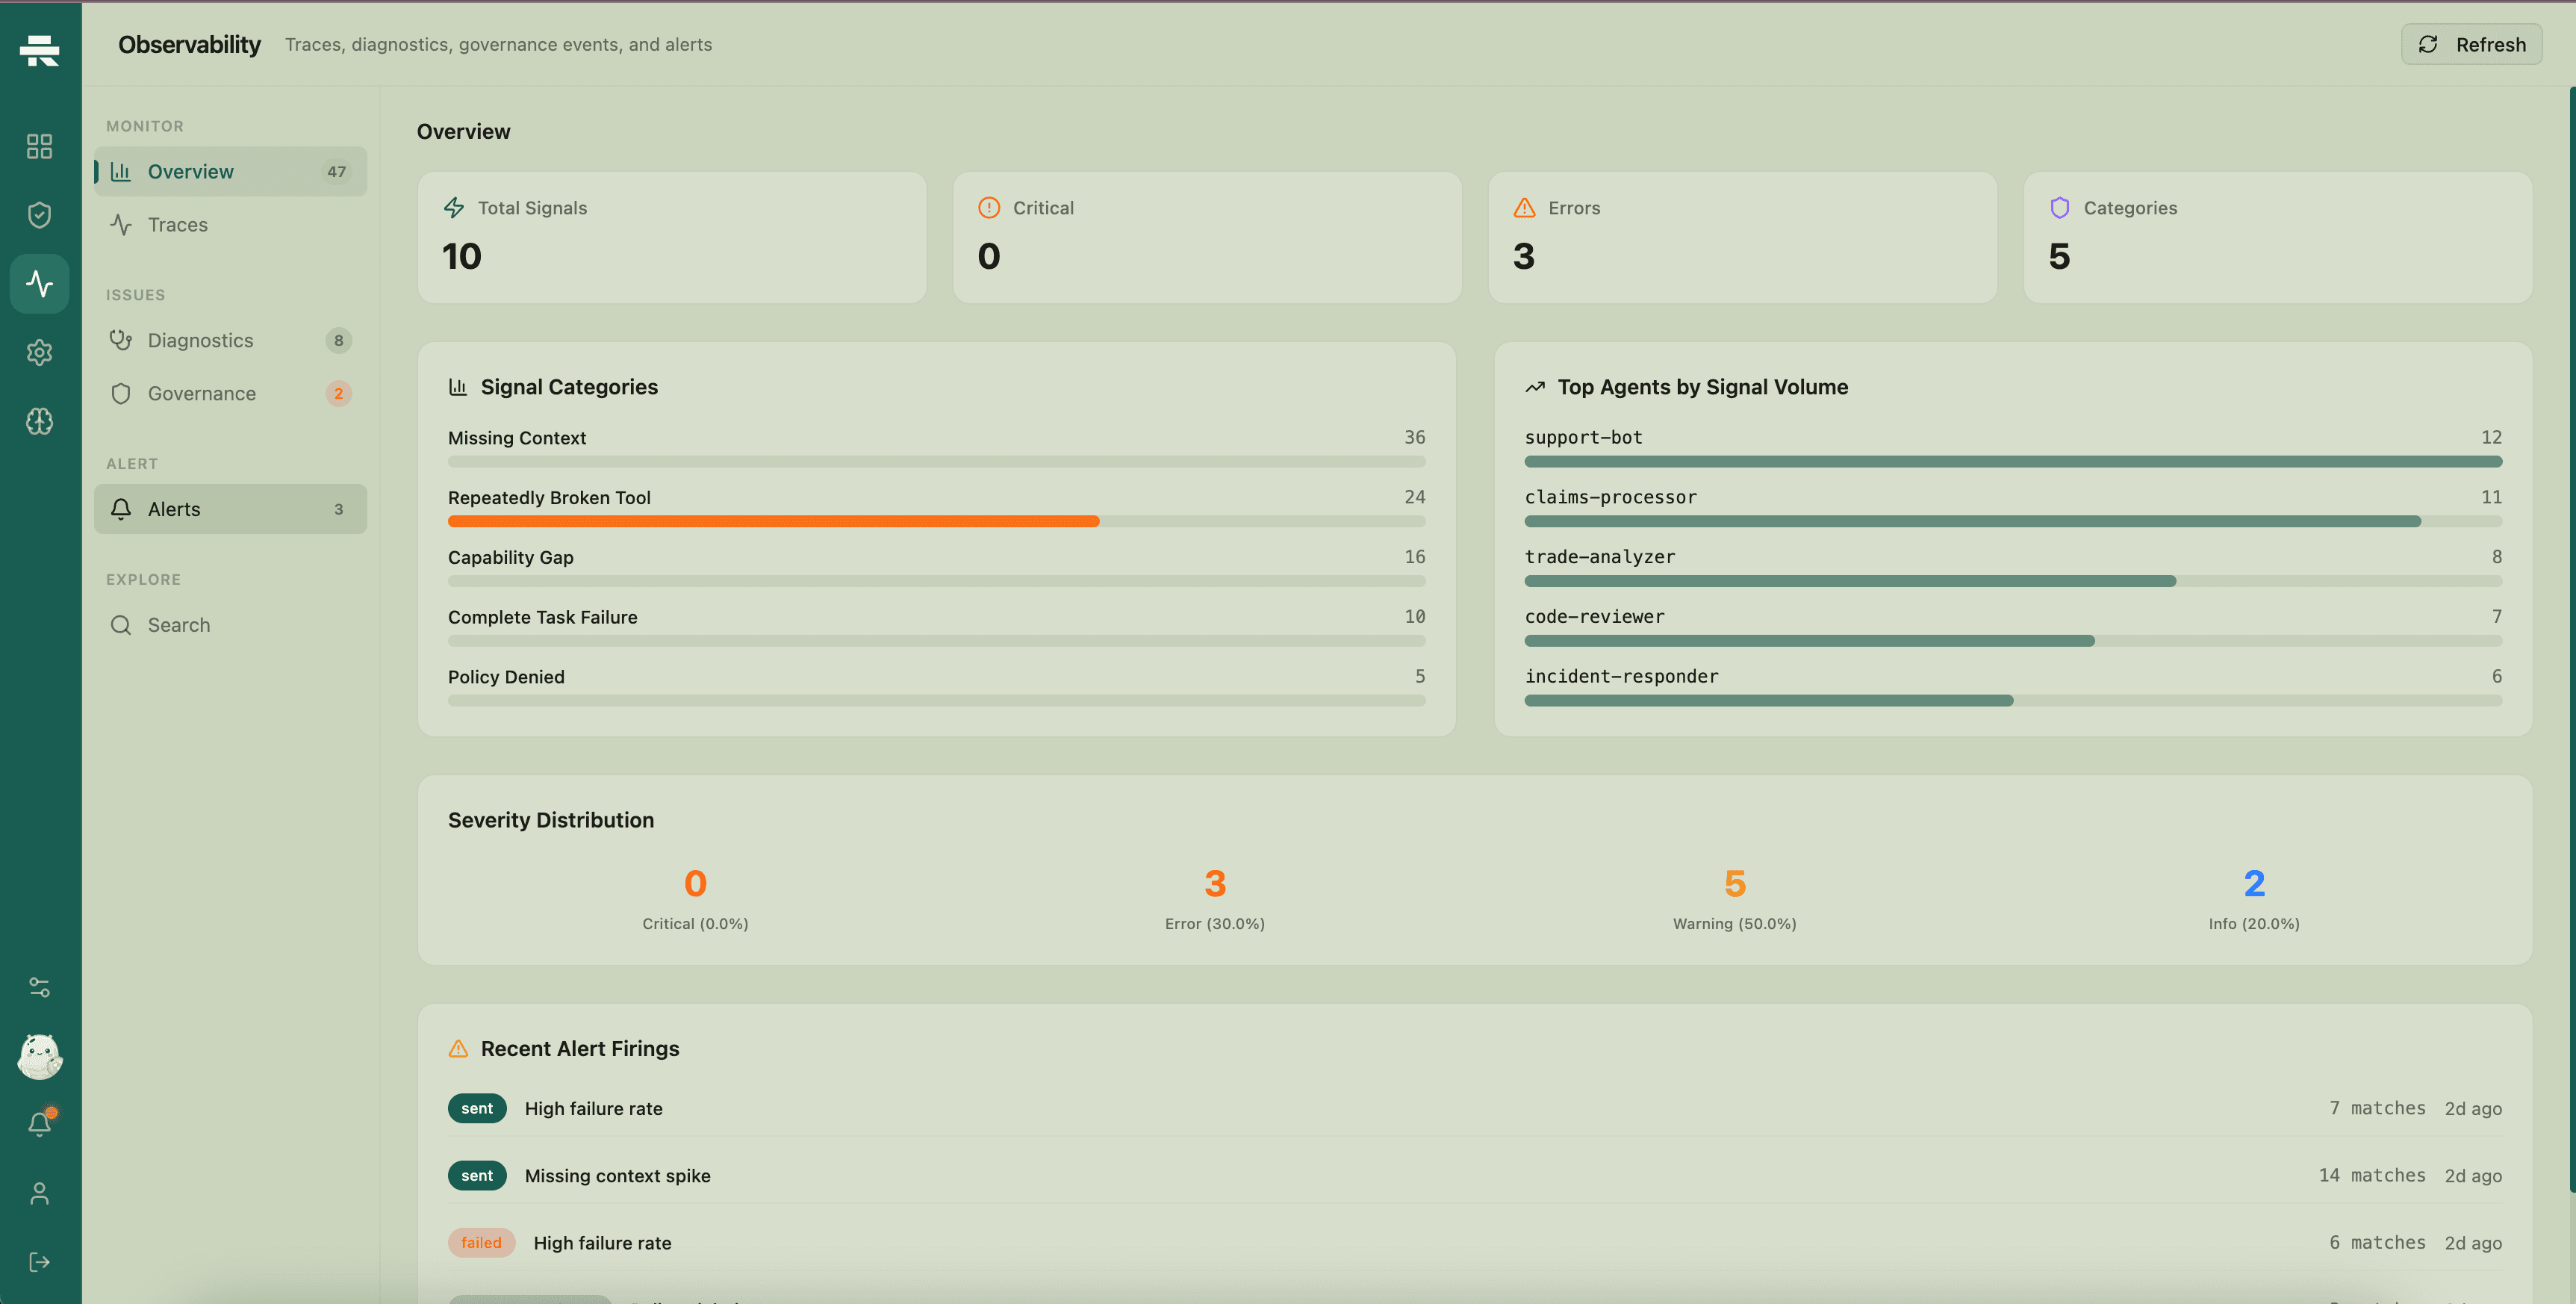Click the Info (20.0%) severity count
2576x1304 pixels.
2254,884
